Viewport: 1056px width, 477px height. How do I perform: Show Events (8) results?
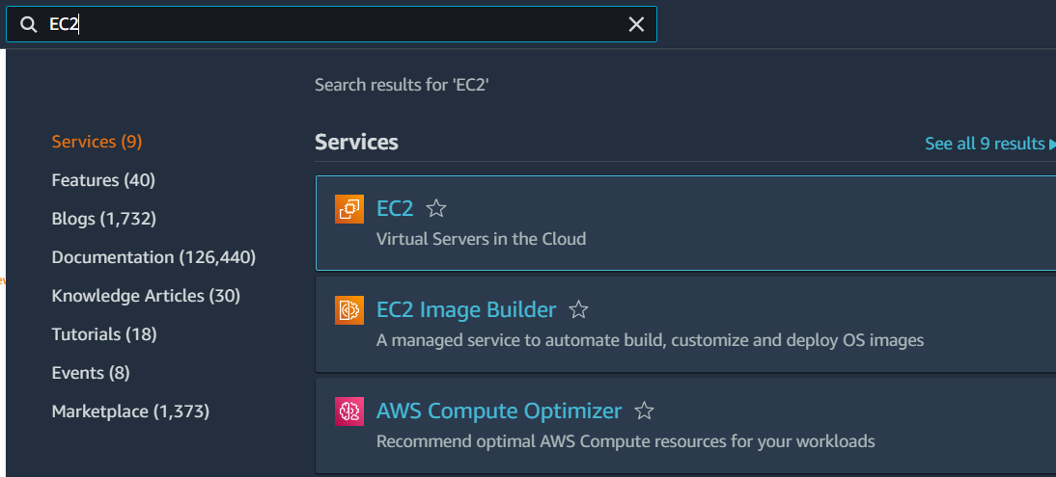coord(91,373)
